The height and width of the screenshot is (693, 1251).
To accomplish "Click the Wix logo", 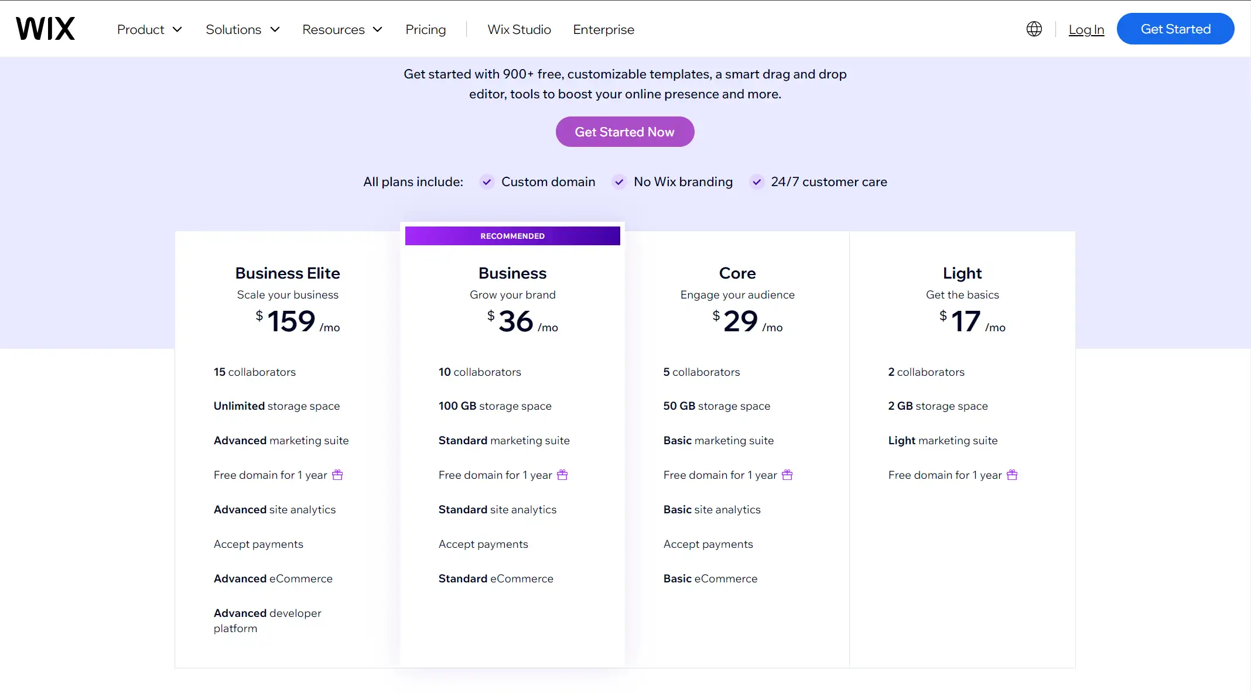I will [45, 29].
